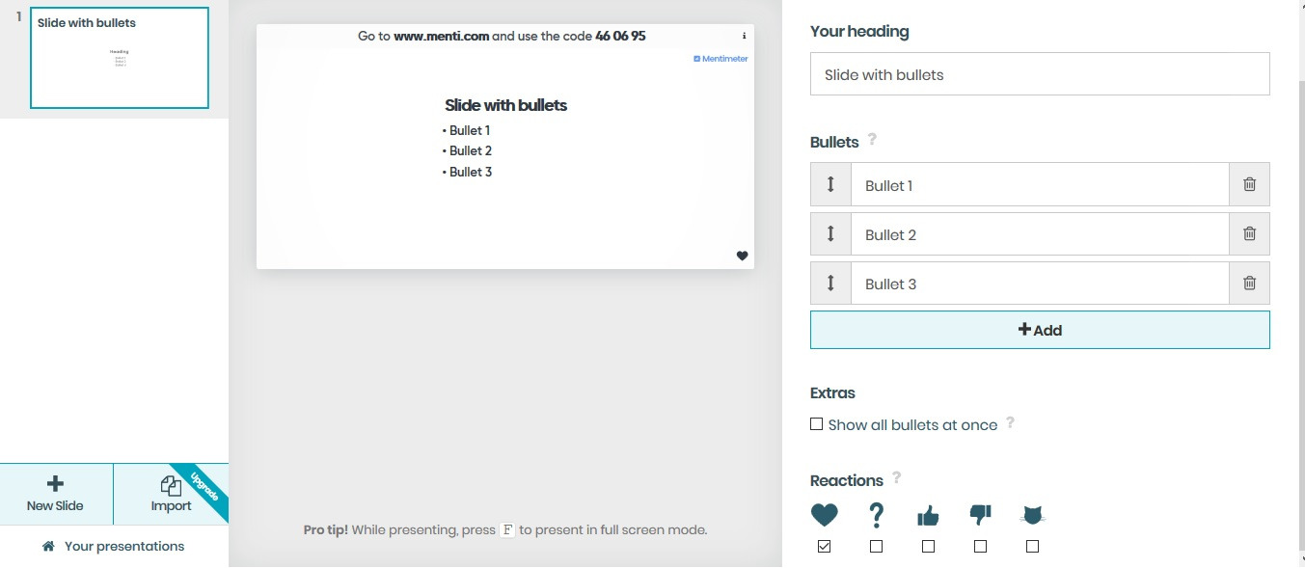Create a New Slide
Image resolution: width=1305 pixels, height=568 pixels.
point(56,493)
